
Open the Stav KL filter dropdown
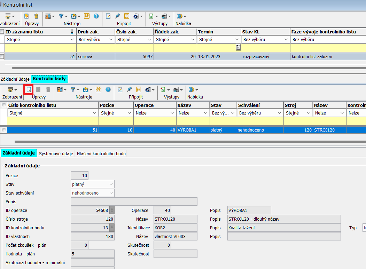tap(286, 40)
